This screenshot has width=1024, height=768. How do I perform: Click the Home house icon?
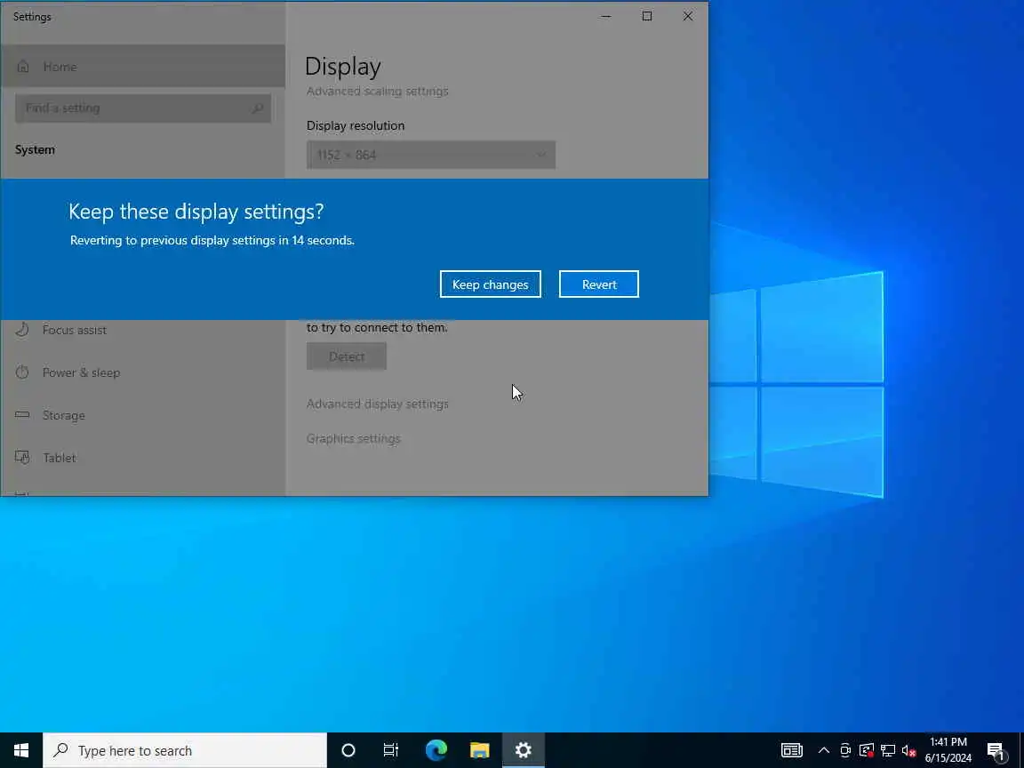click(x=23, y=66)
